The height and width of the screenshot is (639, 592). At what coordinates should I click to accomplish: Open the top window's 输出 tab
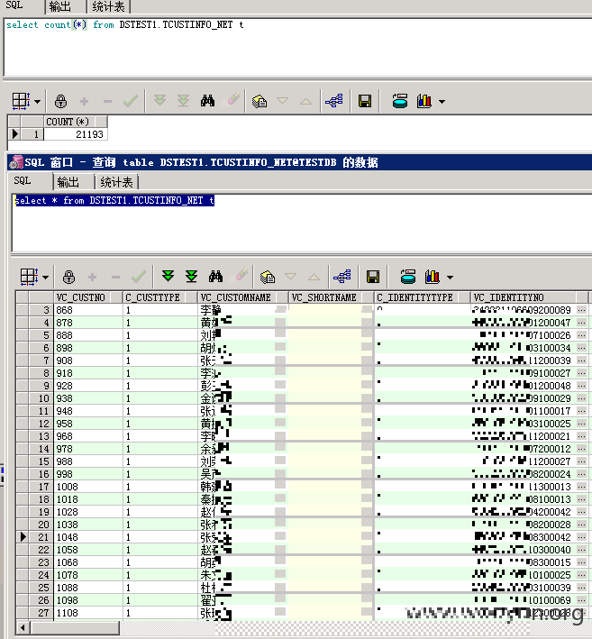(x=59, y=6)
